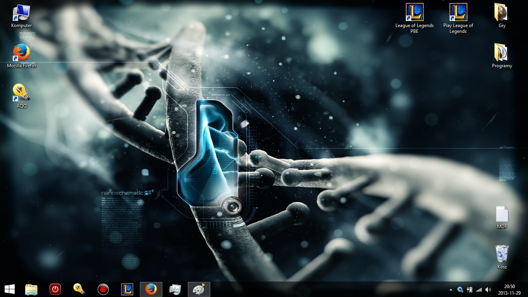Show hidden system tray icons arrow
528x297 pixels.
(451, 289)
